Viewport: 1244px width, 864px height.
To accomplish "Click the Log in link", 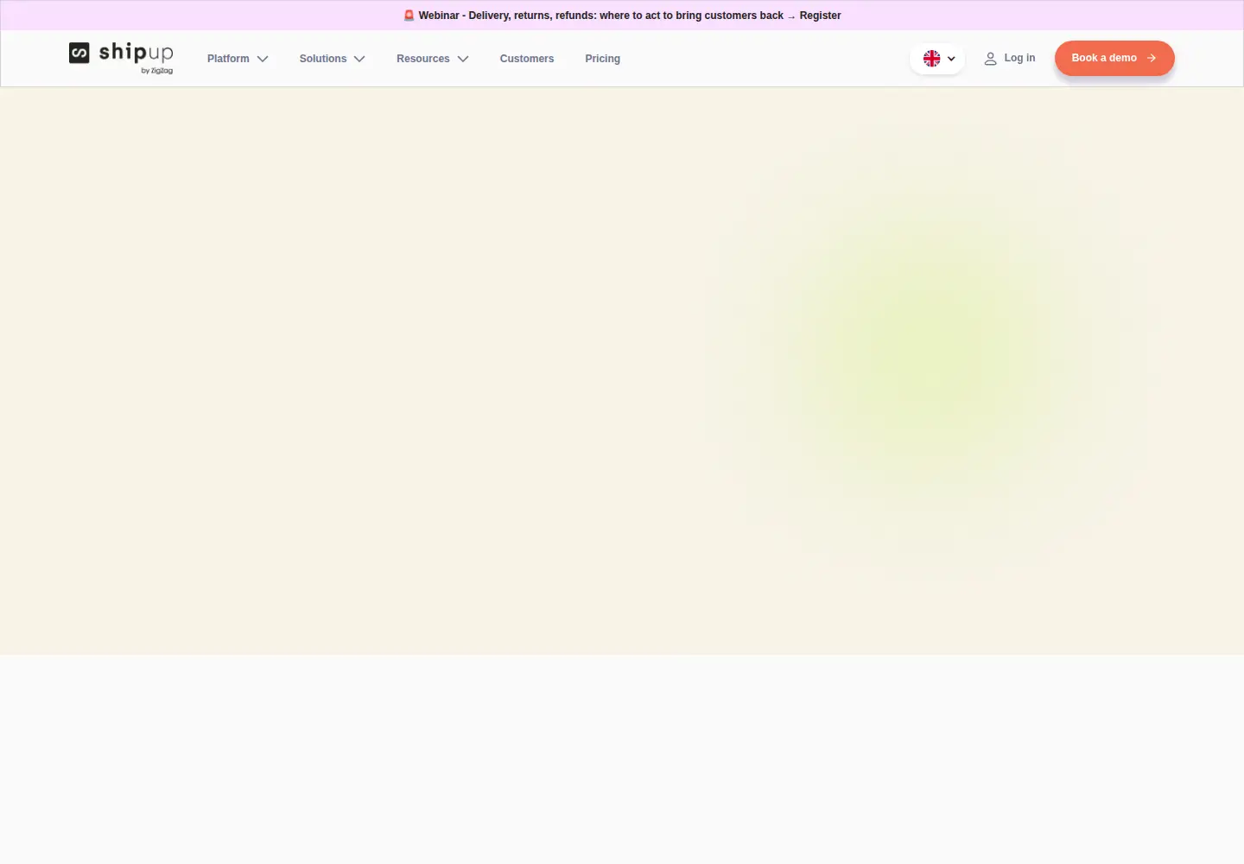I will tap(1010, 58).
